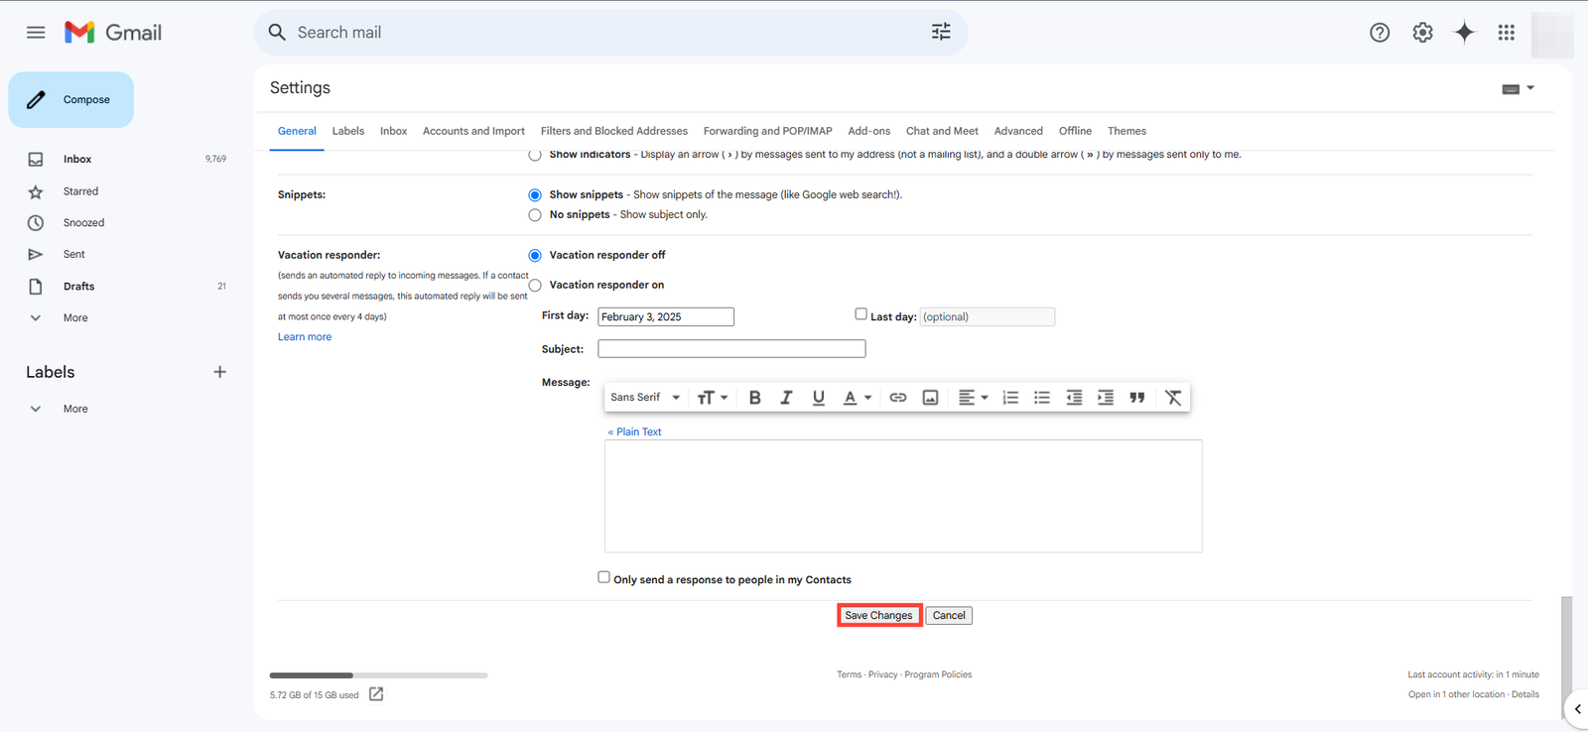
Task: Click the Search mail field
Action: point(610,33)
